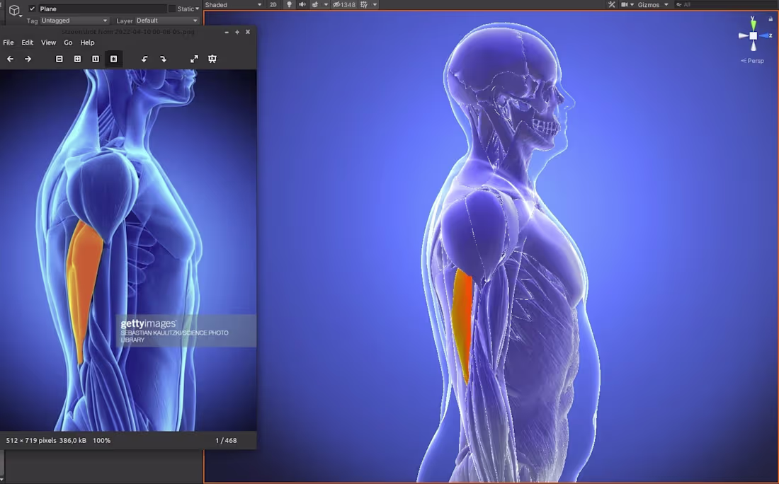Open the View menu in the image viewer

coord(48,42)
